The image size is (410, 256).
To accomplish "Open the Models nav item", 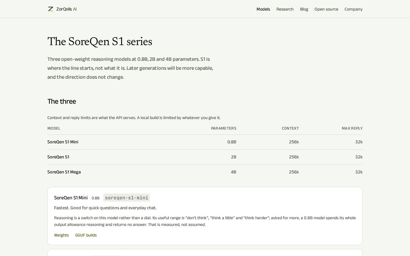I will [x=263, y=9].
